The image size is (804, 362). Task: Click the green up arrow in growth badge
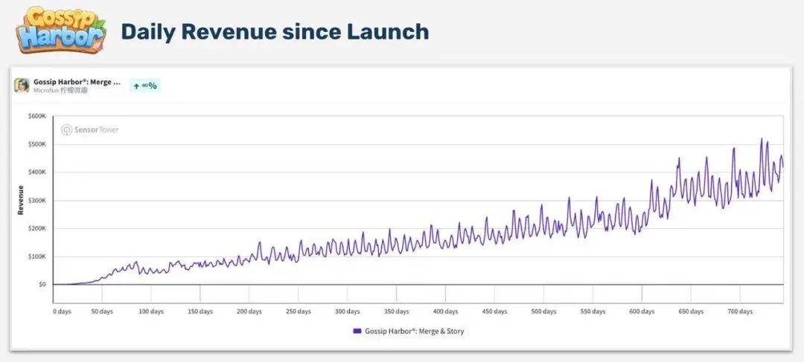[x=136, y=85]
